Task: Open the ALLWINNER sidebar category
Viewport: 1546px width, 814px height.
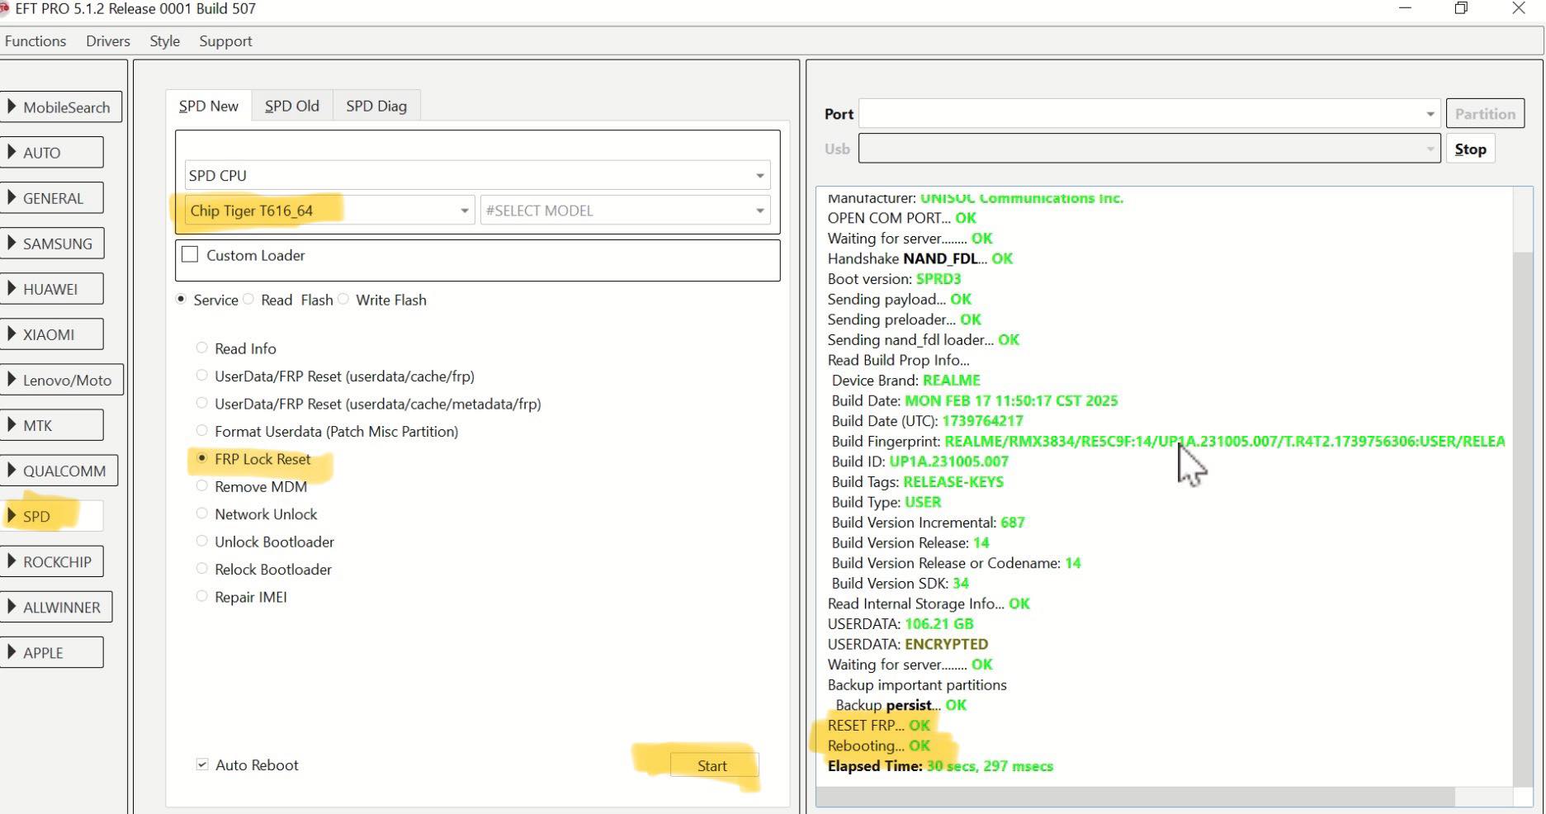Action: [56, 607]
